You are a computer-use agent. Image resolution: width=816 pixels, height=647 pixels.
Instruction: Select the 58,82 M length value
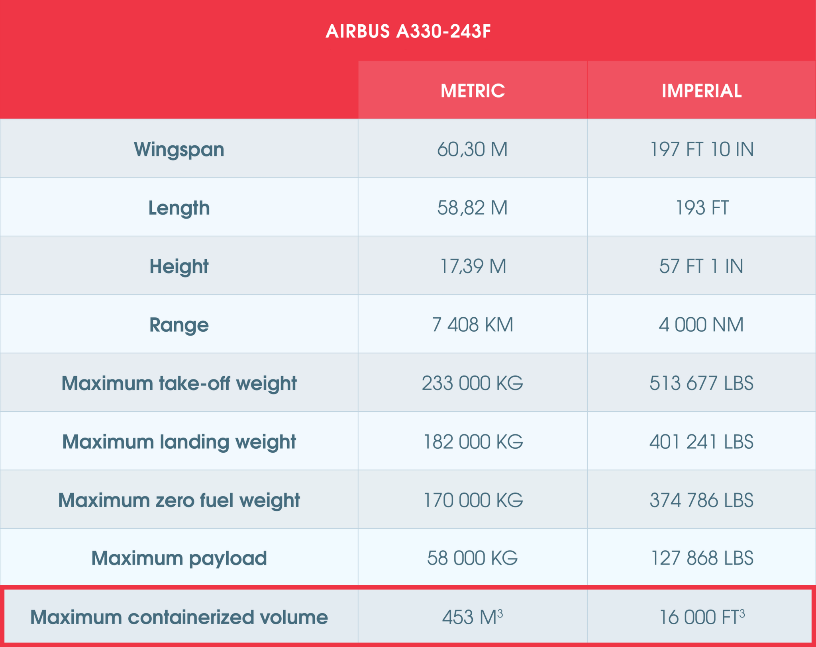(x=472, y=207)
